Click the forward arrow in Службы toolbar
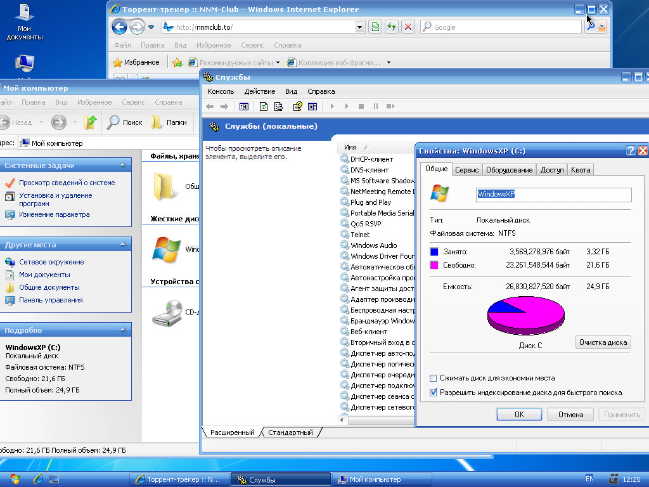The width and height of the screenshot is (649, 487). [224, 107]
